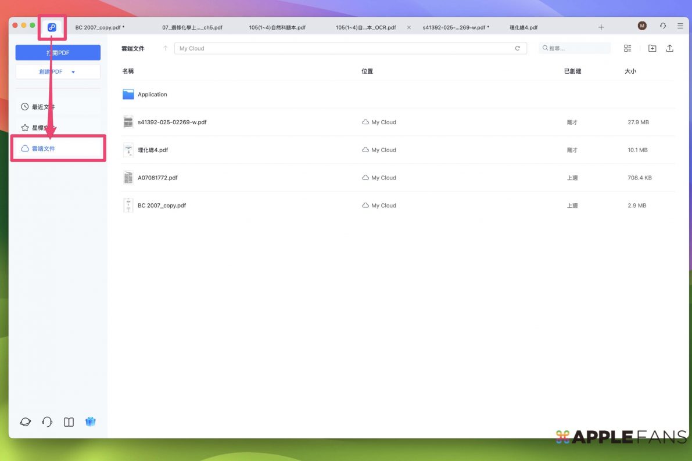Click the search input field
Image resolution: width=692 pixels, height=461 pixels.
pyautogui.click(x=578, y=49)
